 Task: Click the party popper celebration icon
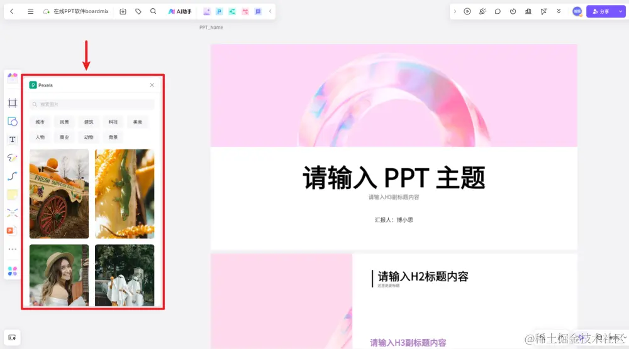[482, 11]
